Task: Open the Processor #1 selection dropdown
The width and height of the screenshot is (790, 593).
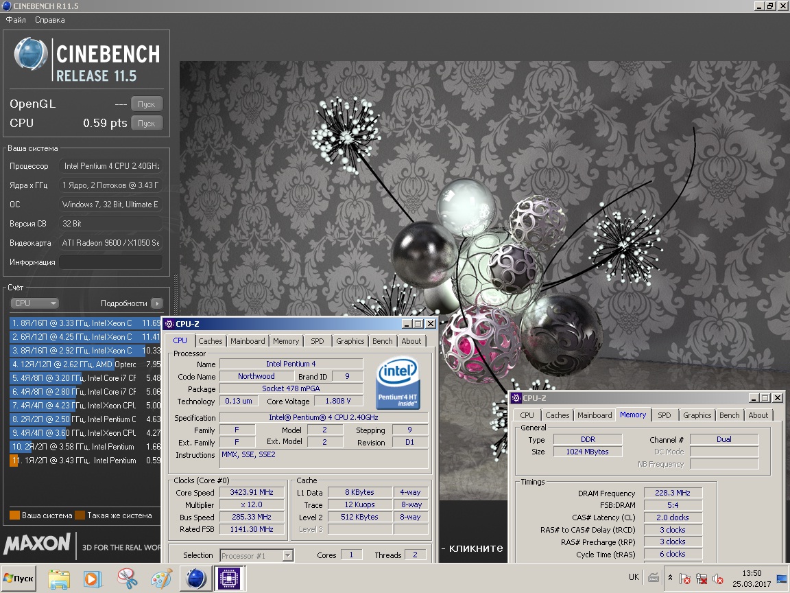Action: pyautogui.click(x=256, y=556)
